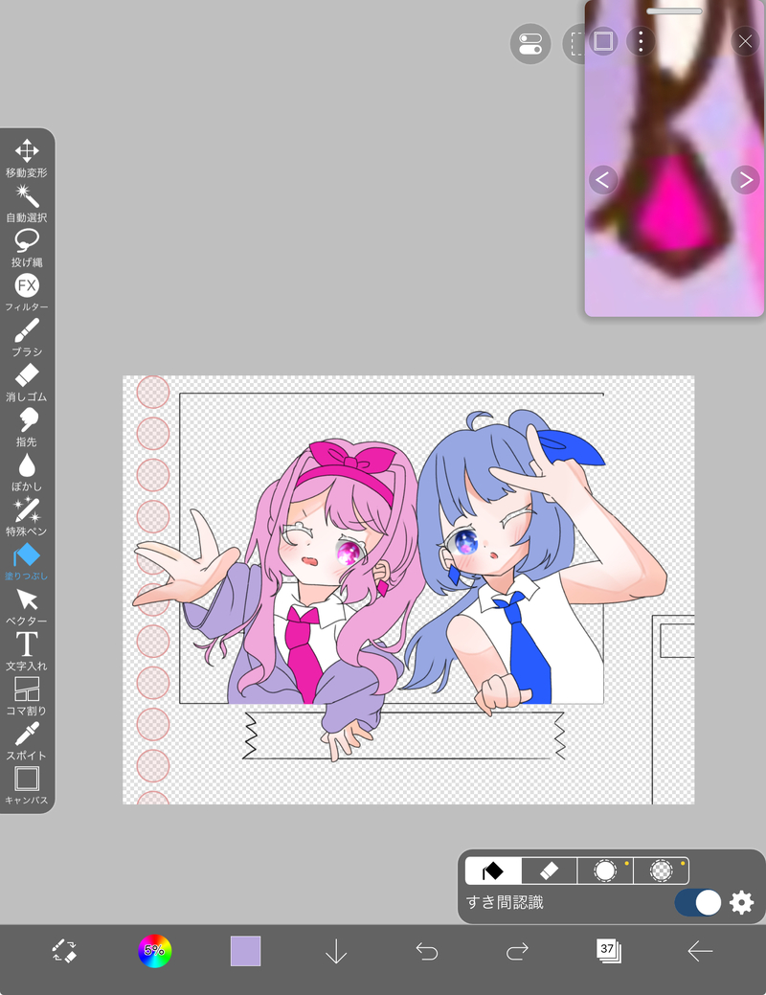766x995 pixels.
Task: Select the 指先 smudge tool
Action: (27, 428)
